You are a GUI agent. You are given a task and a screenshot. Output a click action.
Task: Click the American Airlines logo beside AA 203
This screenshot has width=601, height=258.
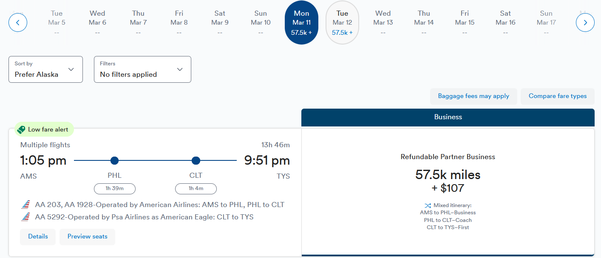pyautogui.click(x=26, y=205)
